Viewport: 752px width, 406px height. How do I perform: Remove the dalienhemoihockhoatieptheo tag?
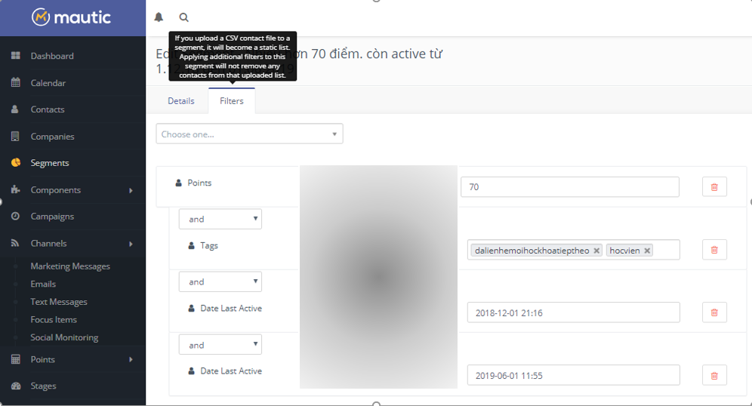596,251
